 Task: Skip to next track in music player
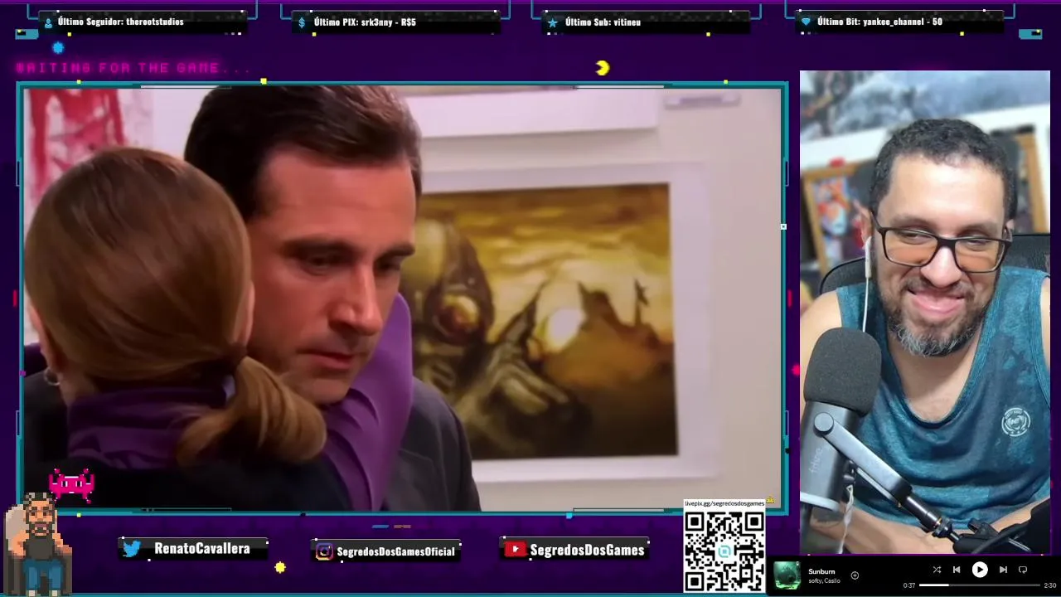coord(1003,570)
